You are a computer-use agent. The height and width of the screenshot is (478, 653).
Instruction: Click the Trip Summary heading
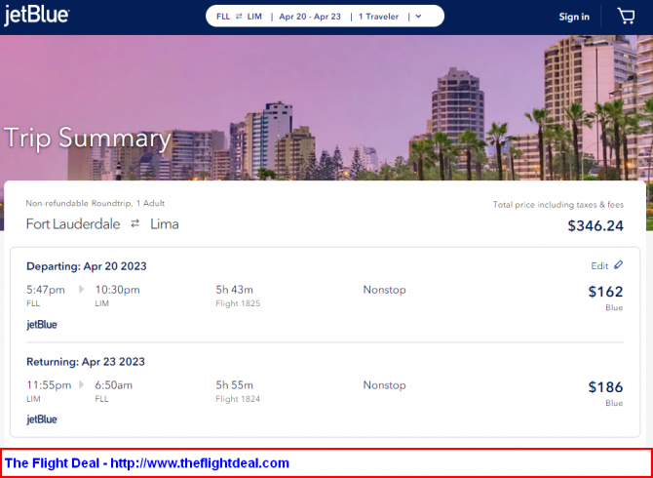tap(88, 138)
